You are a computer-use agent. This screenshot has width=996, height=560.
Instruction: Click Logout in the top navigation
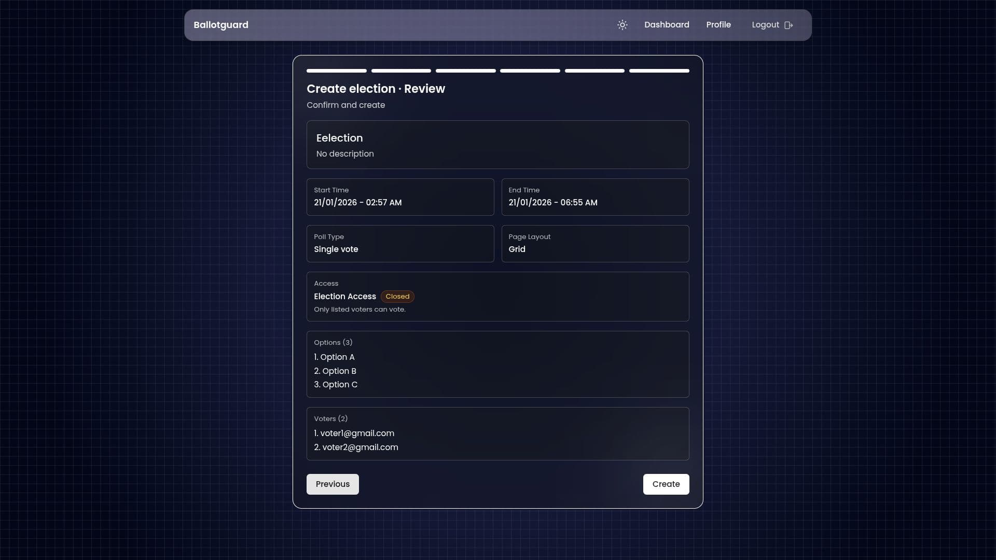[x=765, y=24]
